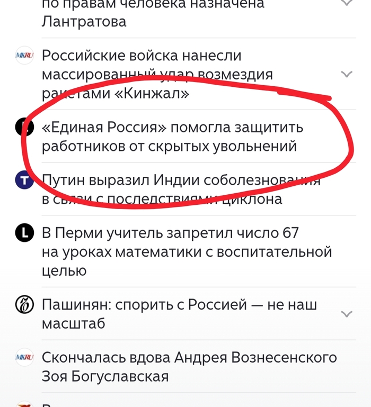Image resolution: width=371 pixels, height=407 pixels.
Task: Expand the Лантратова story with its chevron
Action: (x=347, y=3)
